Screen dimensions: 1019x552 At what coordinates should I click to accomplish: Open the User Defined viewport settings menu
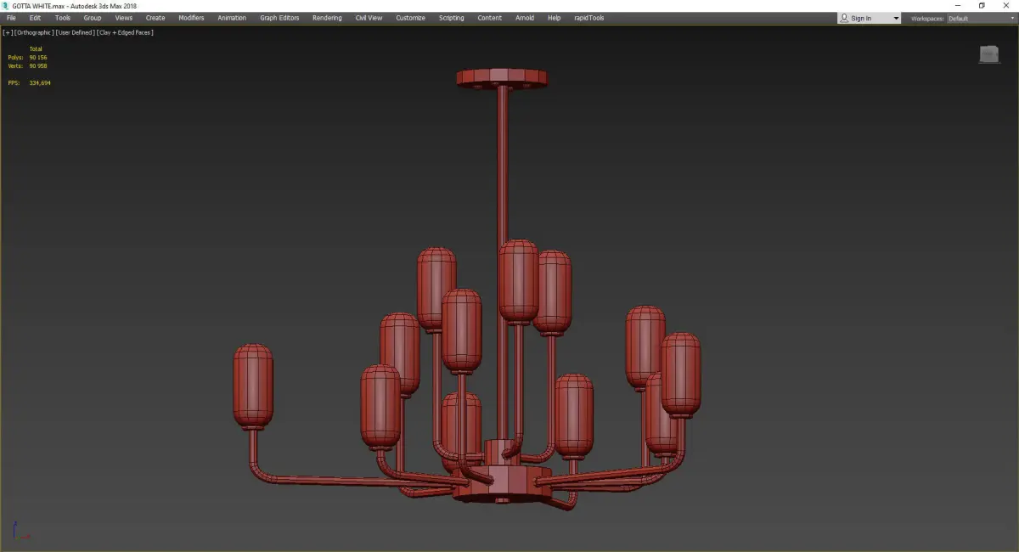[x=75, y=32]
